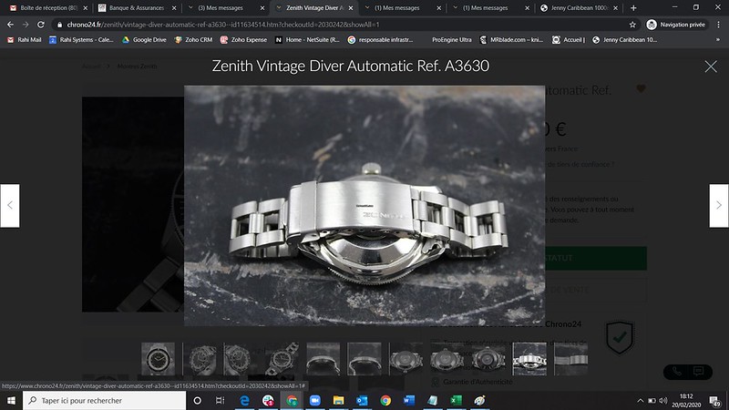Show the next watch photo
Viewport: 729px width, 410px height.
[x=719, y=206]
